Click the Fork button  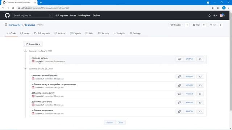coord(213,25)
